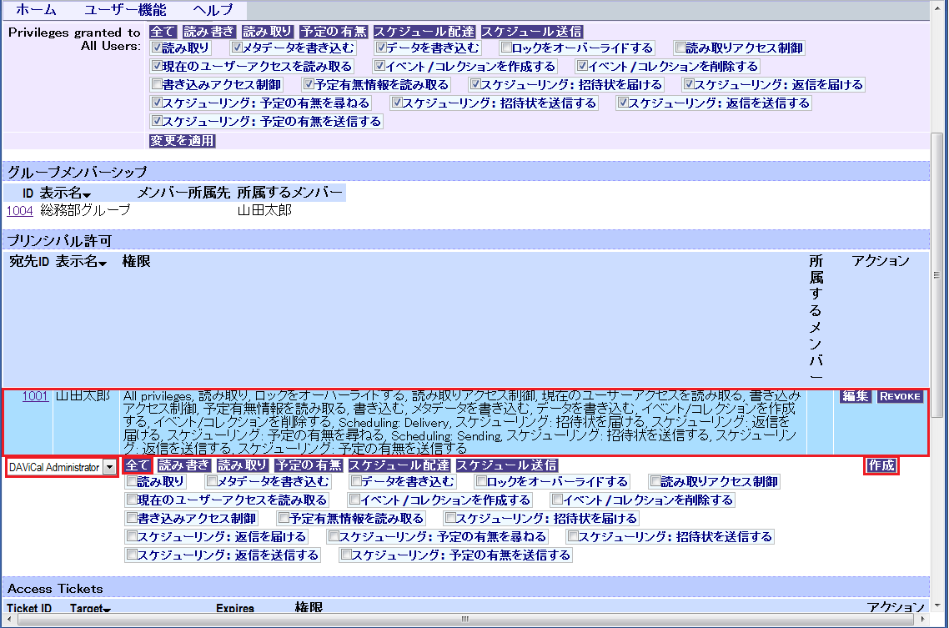The image size is (949, 628).
Task: Click 編集 for 山田太郎's permissions
Action: [x=855, y=396]
